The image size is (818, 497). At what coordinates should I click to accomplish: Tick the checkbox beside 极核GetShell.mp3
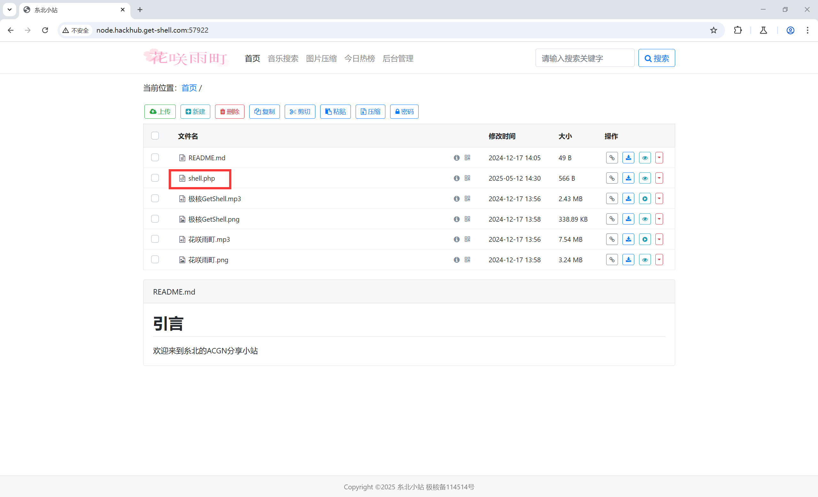click(155, 198)
